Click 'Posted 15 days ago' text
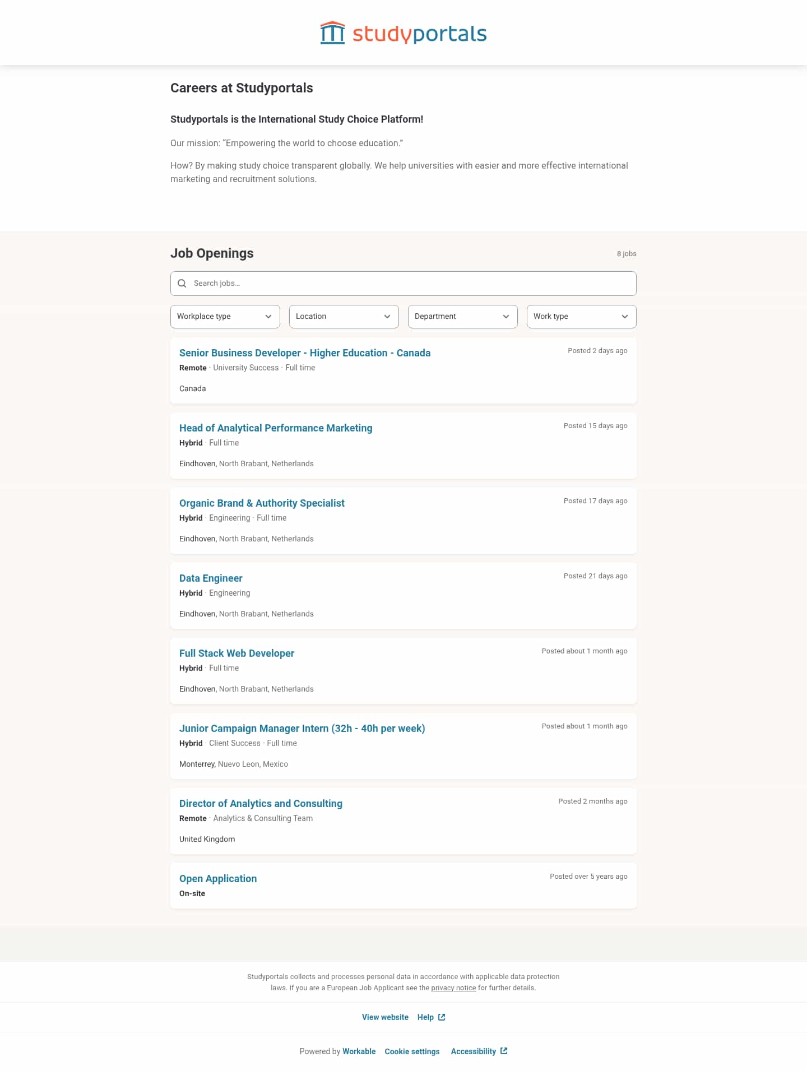Viewport: 807px width, 1071px height. tap(596, 426)
